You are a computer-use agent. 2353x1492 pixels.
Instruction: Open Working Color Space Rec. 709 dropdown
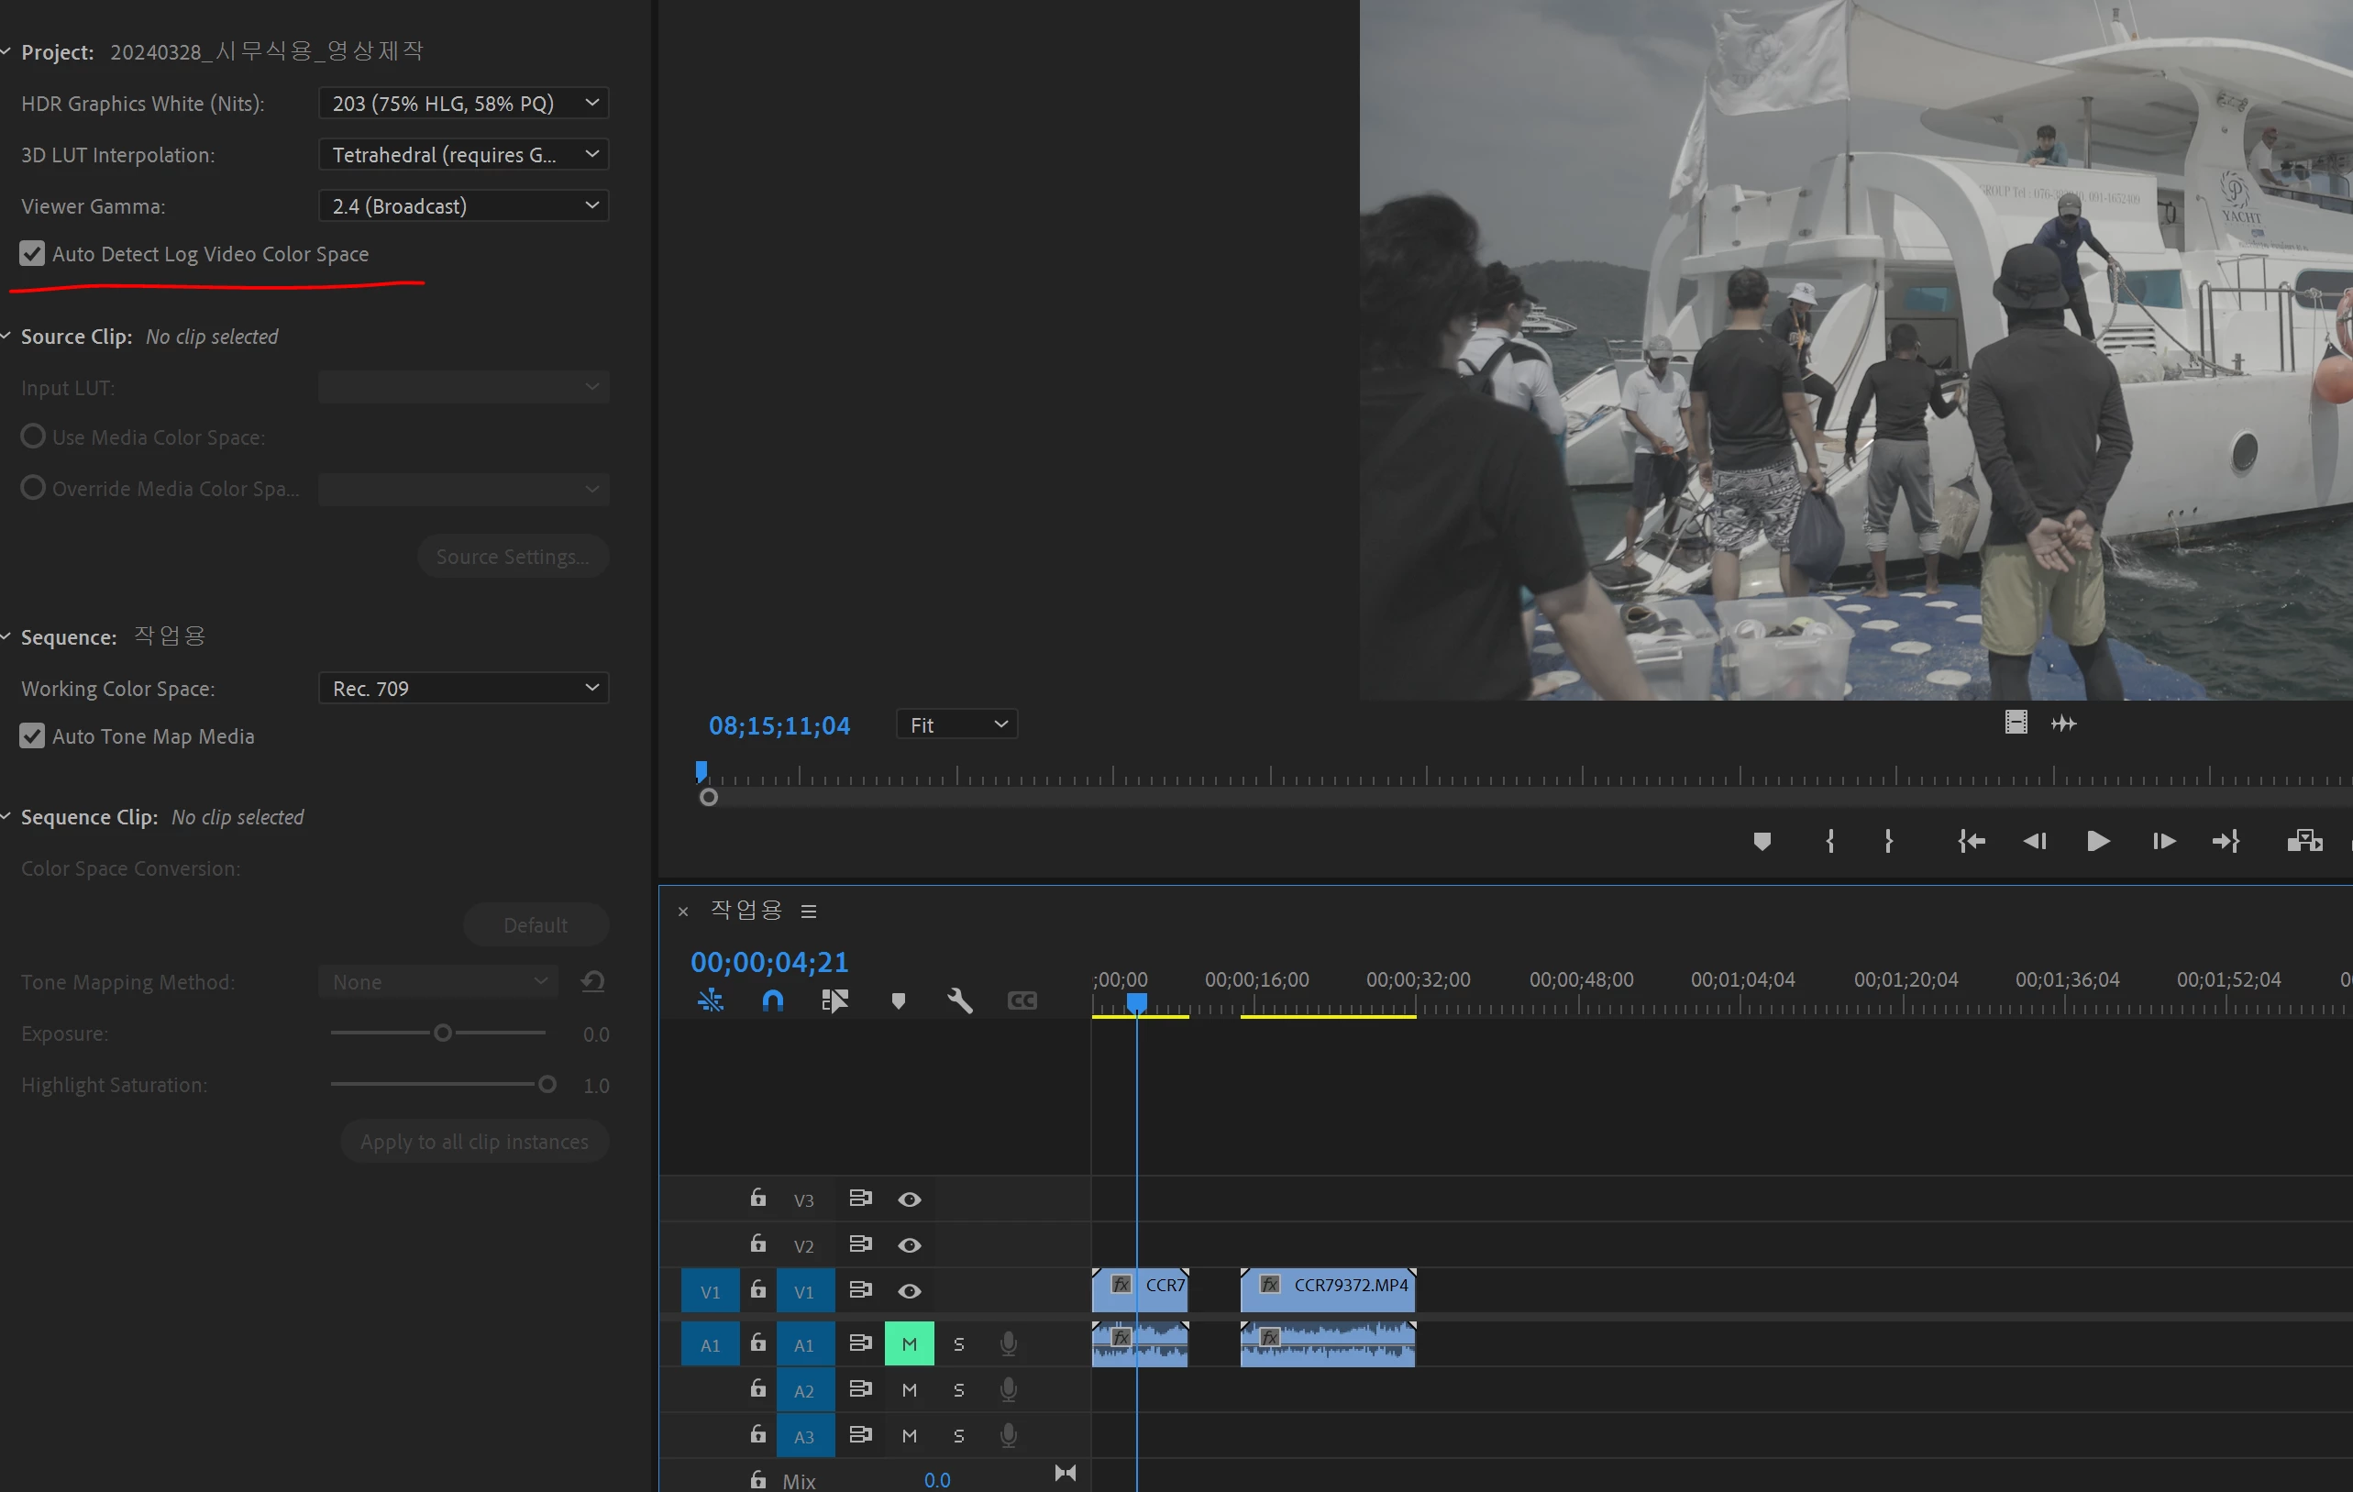tap(463, 688)
